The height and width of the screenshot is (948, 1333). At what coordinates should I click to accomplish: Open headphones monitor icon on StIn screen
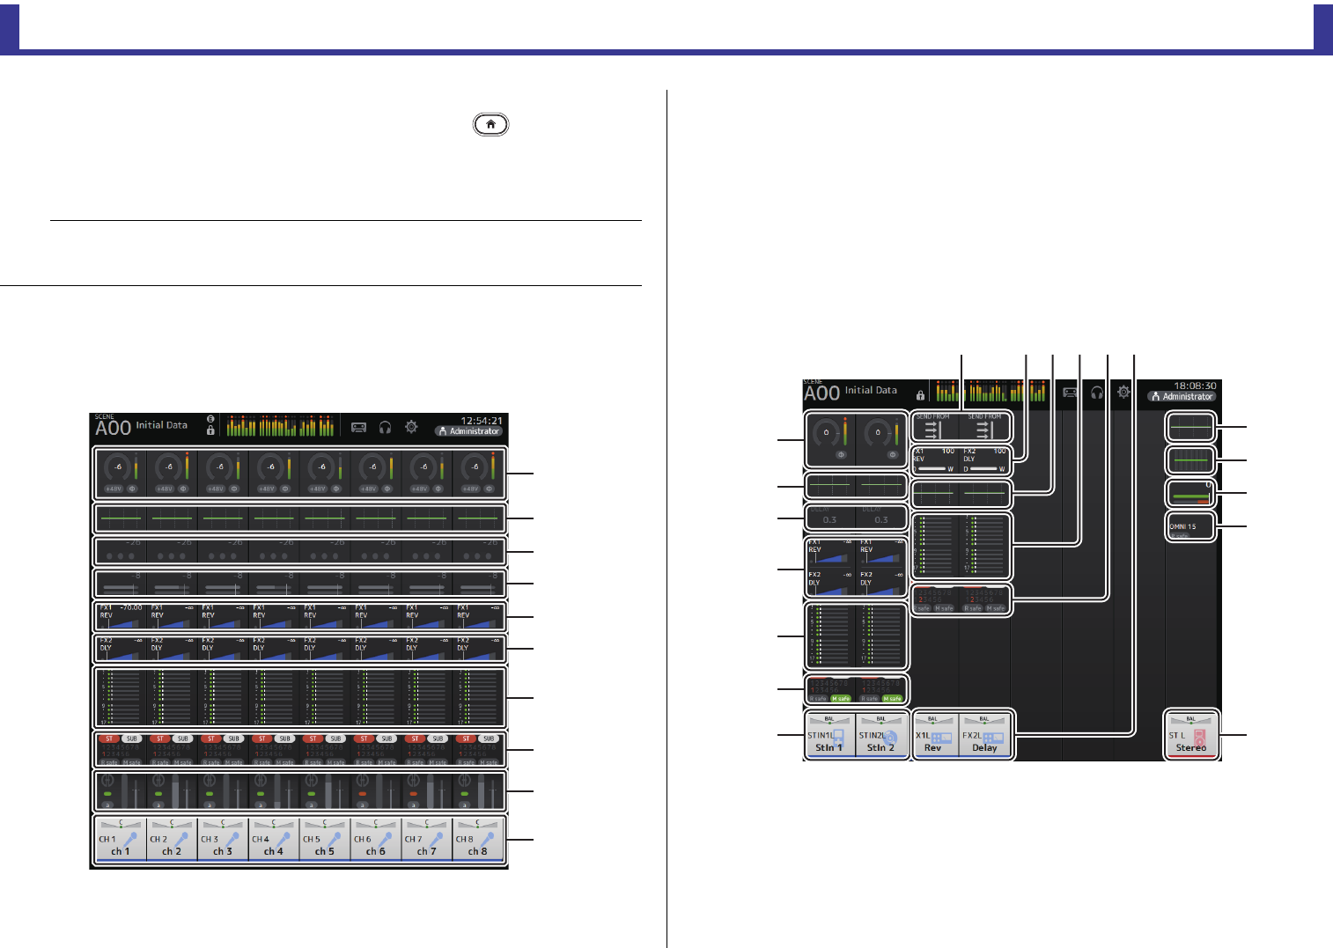click(1097, 393)
